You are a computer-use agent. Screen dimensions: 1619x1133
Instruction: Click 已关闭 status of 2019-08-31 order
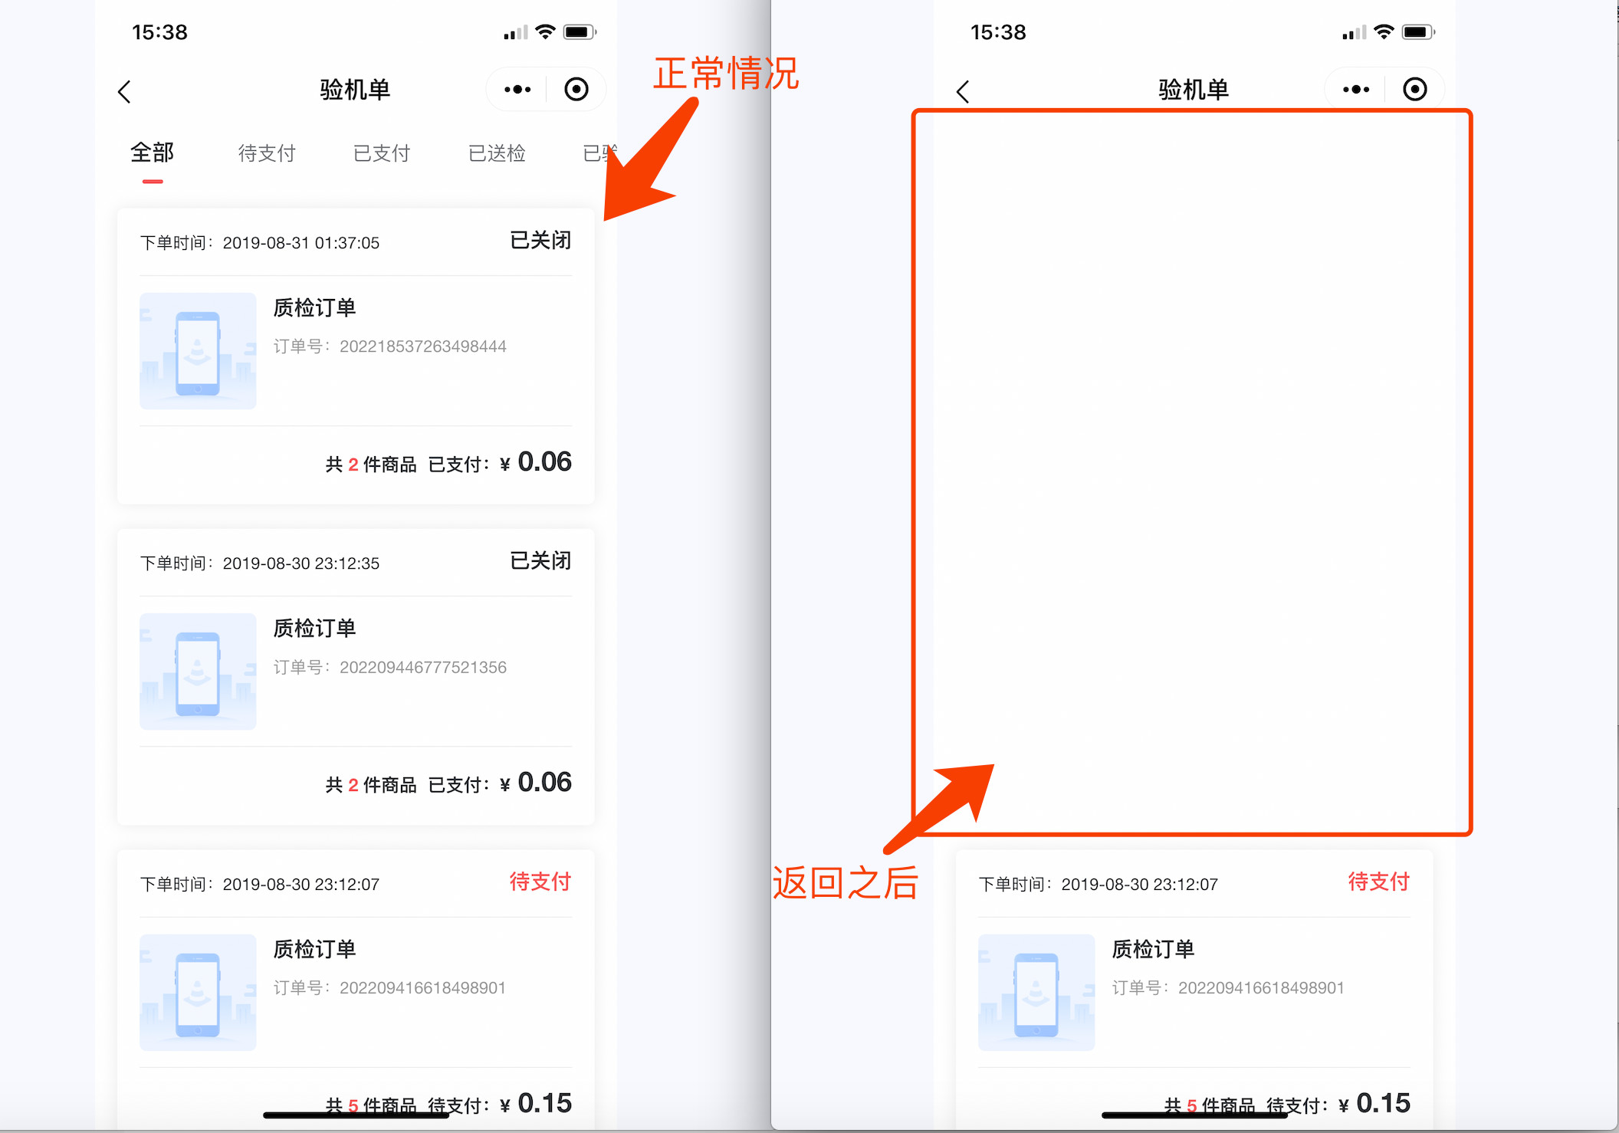coord(540,241)
